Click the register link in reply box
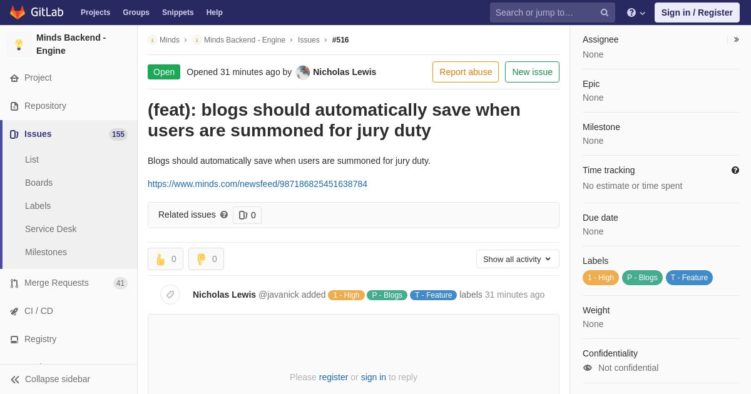Screen dimensions: 751x394 point(334,377)
